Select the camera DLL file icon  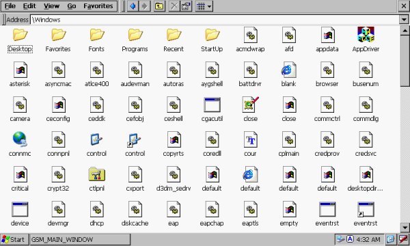click(x=20, y=105)
